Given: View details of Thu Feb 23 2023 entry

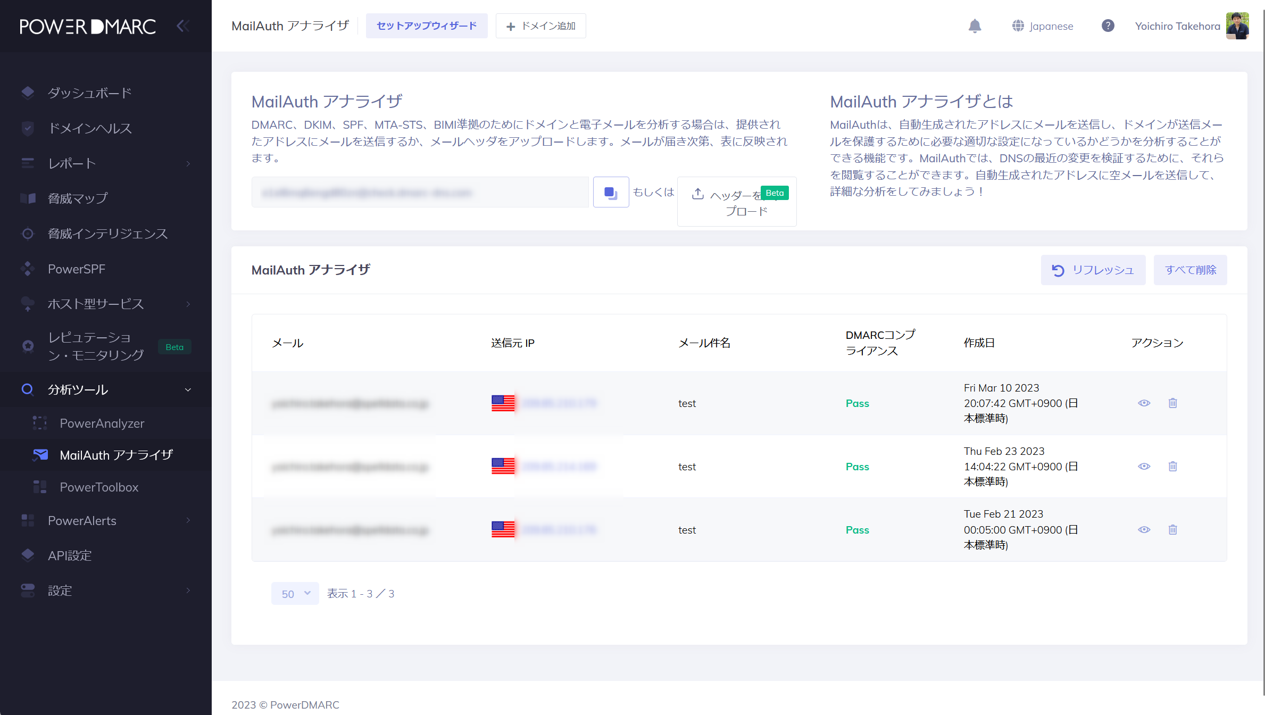Looking at the screenshot, I should (x=1144, y=467).
